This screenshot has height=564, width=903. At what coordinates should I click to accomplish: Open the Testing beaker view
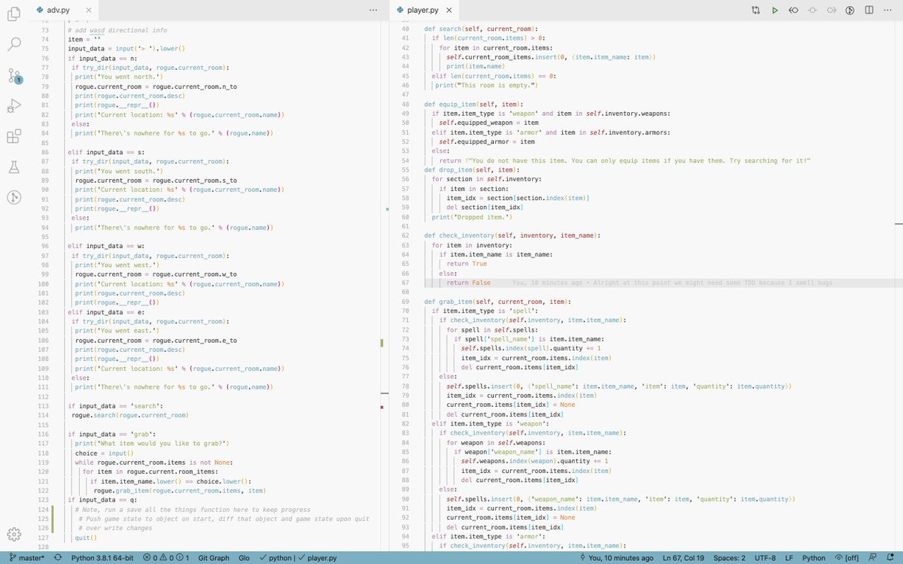click(x=14, y=167)
